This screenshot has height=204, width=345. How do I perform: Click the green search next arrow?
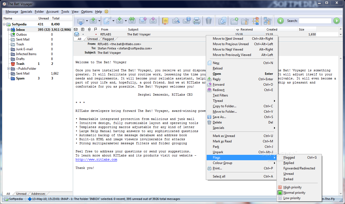(x=336, y=21)
